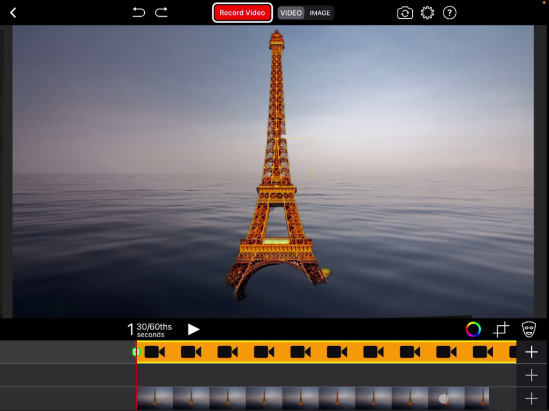Open the mask tool icon
The width and height of the screenshot is (549, 411).
529,330
